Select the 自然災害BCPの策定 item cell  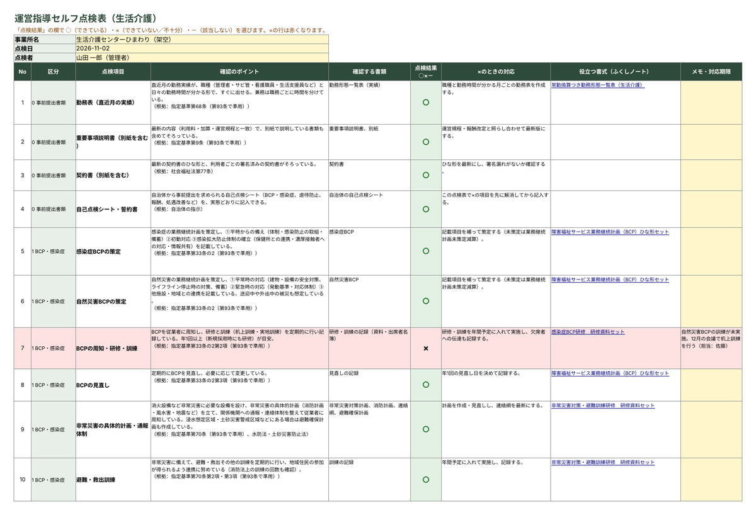[x=113, y=301]
